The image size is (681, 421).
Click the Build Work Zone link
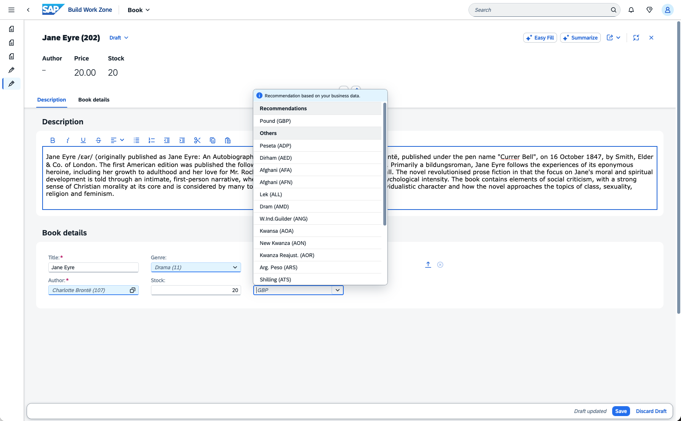tap(90, 10)
